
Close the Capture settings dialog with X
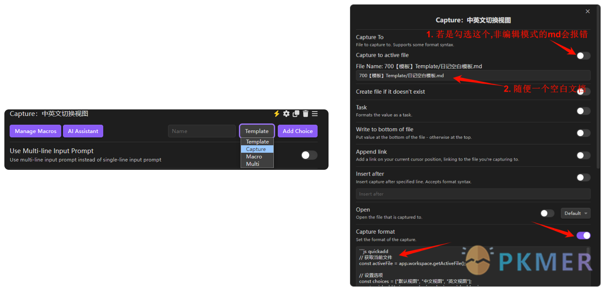[588, 11]
